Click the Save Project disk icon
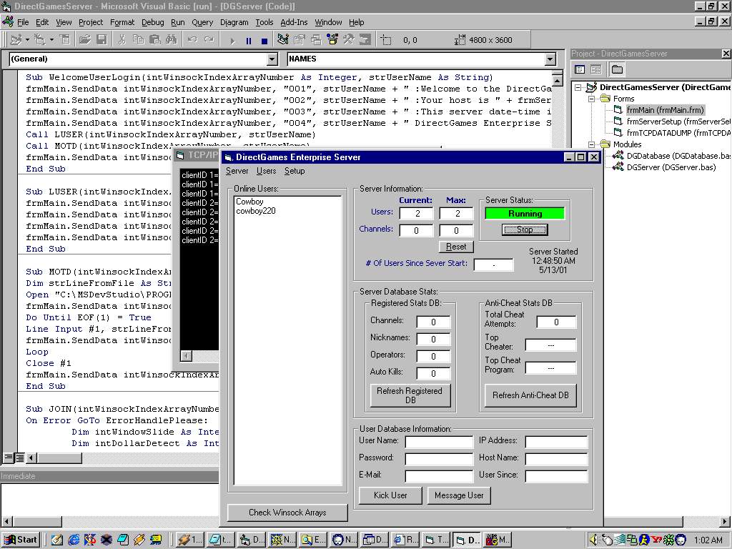Screen dimensions: 732x549 102,40
